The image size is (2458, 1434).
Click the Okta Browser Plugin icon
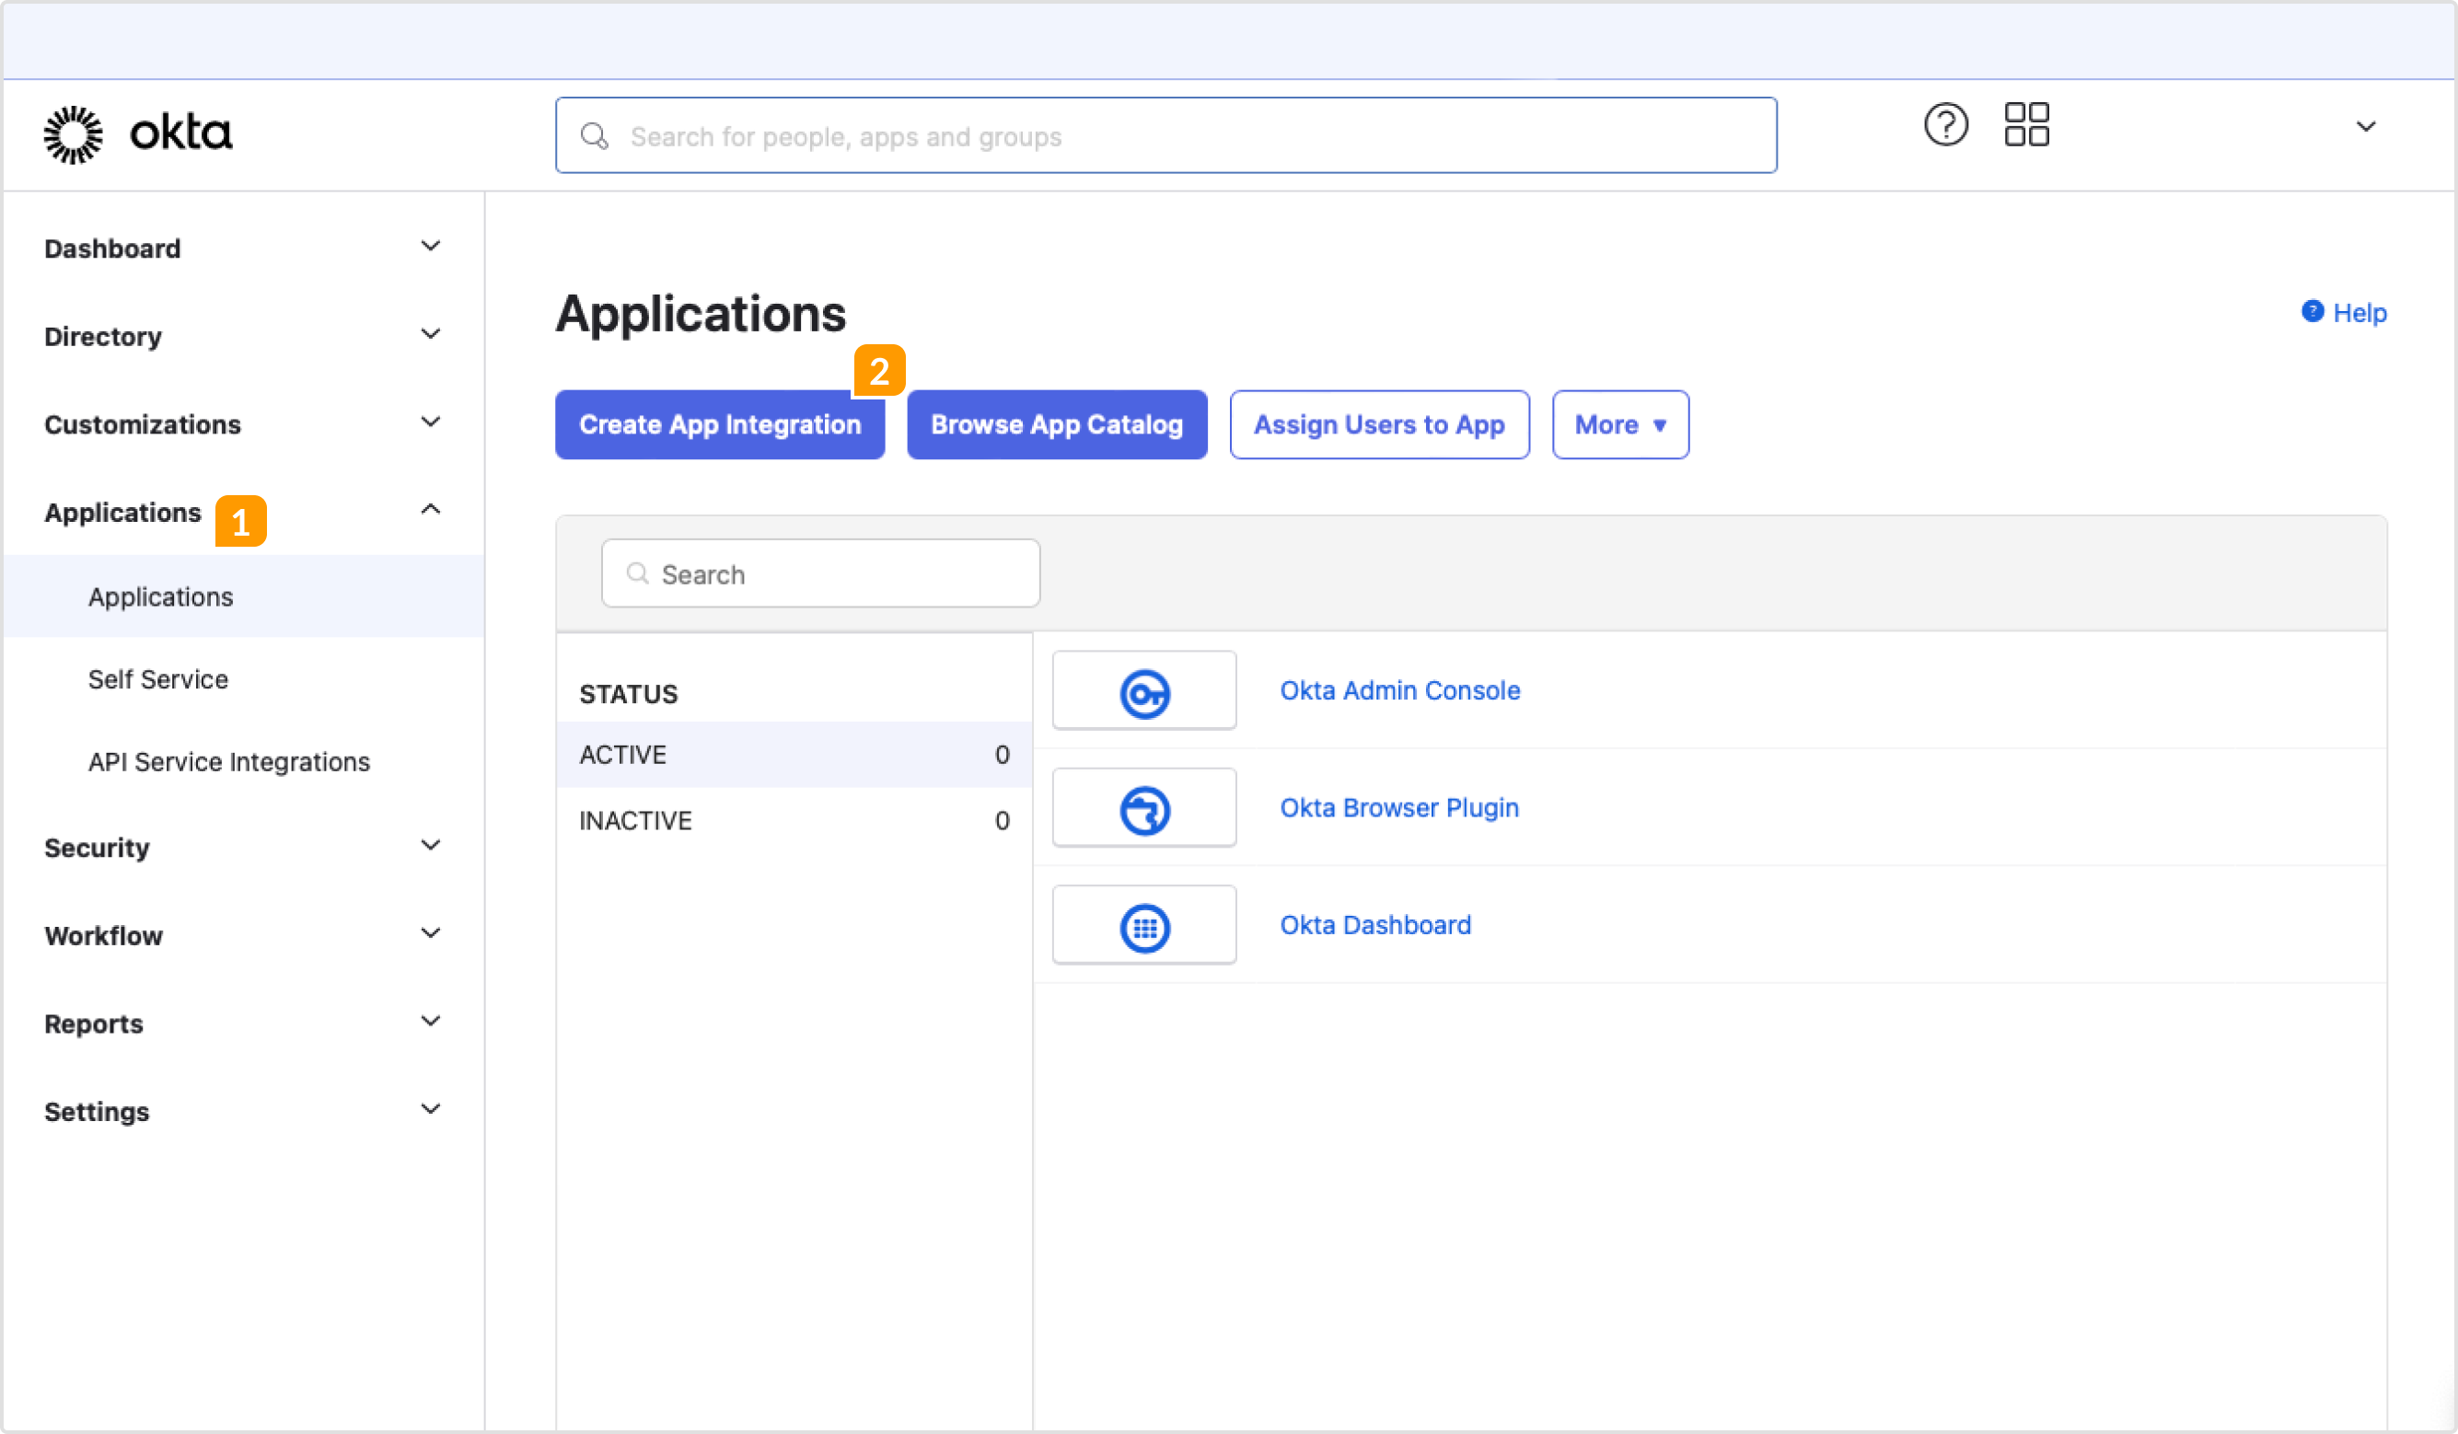tap(1143, 805)
